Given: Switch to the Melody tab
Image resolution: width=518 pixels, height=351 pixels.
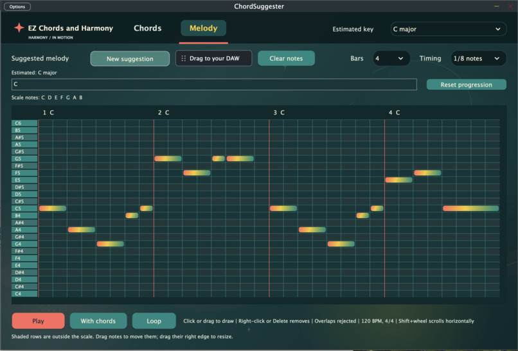Looking at the screenshot, I should tap(203, 28).
